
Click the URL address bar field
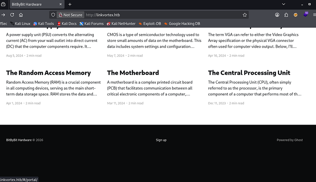162,15
